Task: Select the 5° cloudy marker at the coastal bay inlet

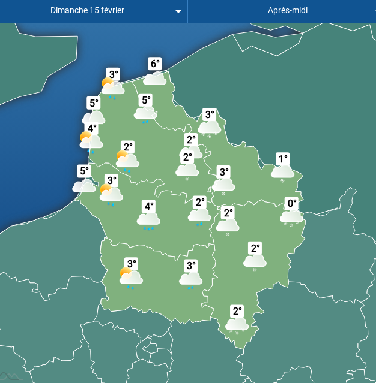Action: [x=84, y=178]
